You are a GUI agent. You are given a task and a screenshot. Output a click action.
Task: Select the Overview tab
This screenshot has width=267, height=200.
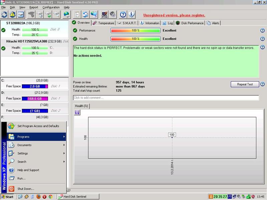[x=81, y=23]
